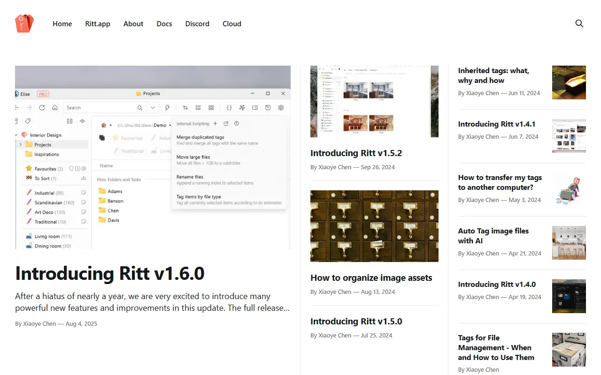This screenshot has width=601, height=375.
Task: Open 'How to transfer my tags' article
Action: (x=500, y=182)
